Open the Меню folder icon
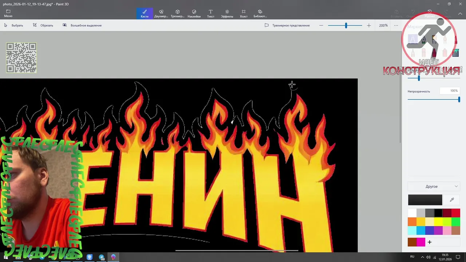 pos(8,13)
